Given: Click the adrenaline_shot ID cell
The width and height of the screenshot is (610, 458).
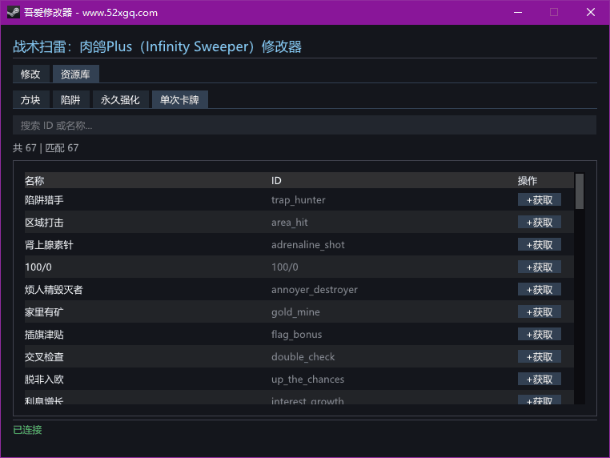Looking at the screenshot, I should (x=307, y=245).
